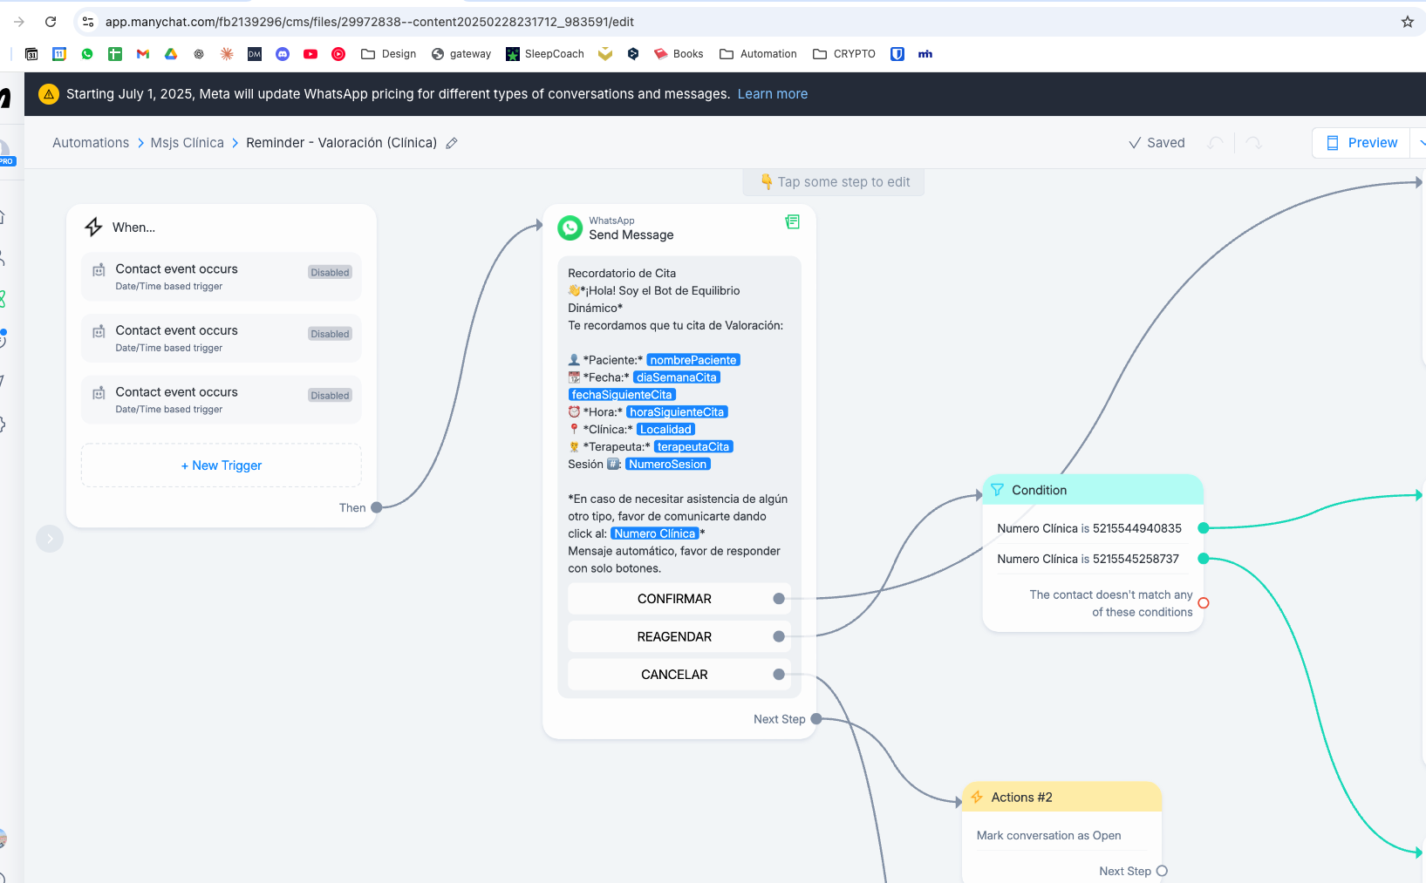Select first Contact event occurs trigger
1426x883 pixels.
222,277
